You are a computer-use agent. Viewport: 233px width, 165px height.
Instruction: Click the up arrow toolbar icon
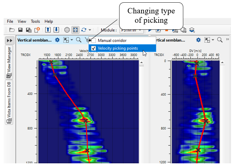click(x=48, y=30)
